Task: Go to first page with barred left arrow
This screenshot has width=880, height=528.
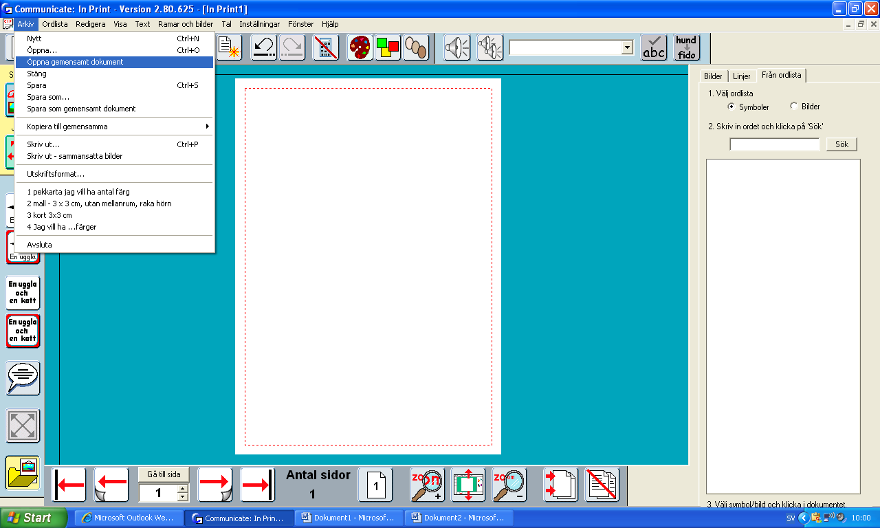Action: coord(69,485)
